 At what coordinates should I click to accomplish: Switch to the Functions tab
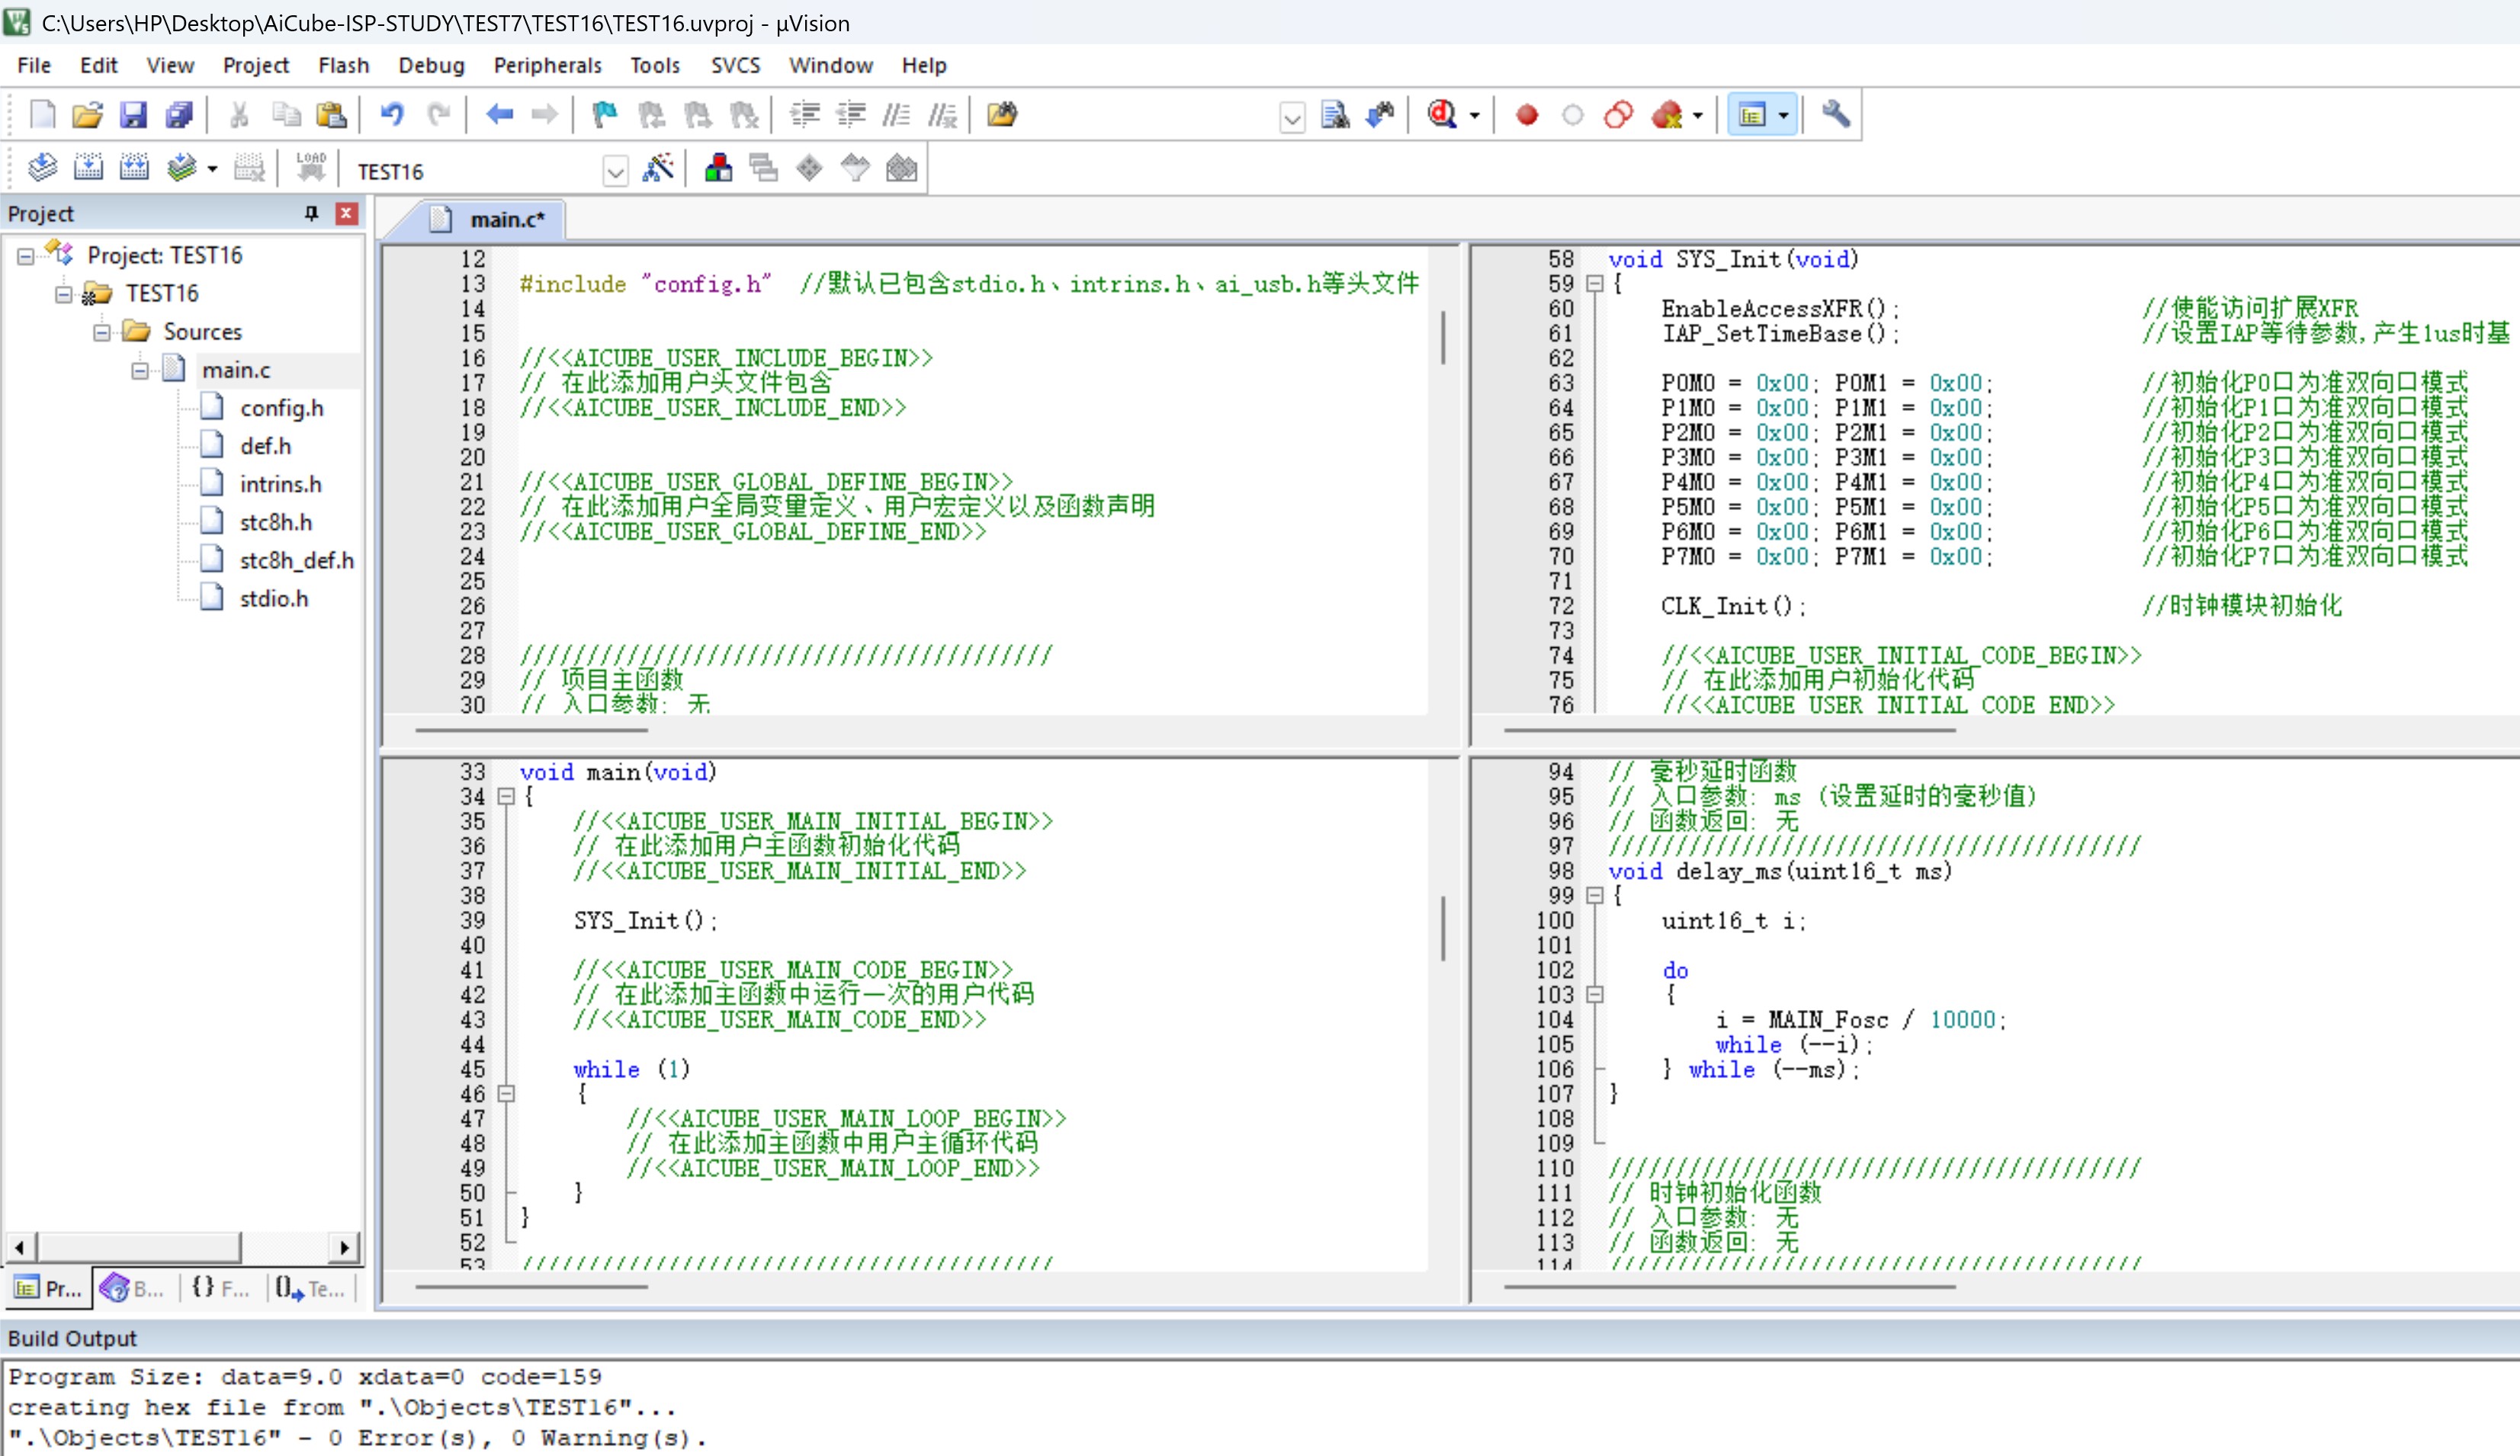(x=221, y=1289)
